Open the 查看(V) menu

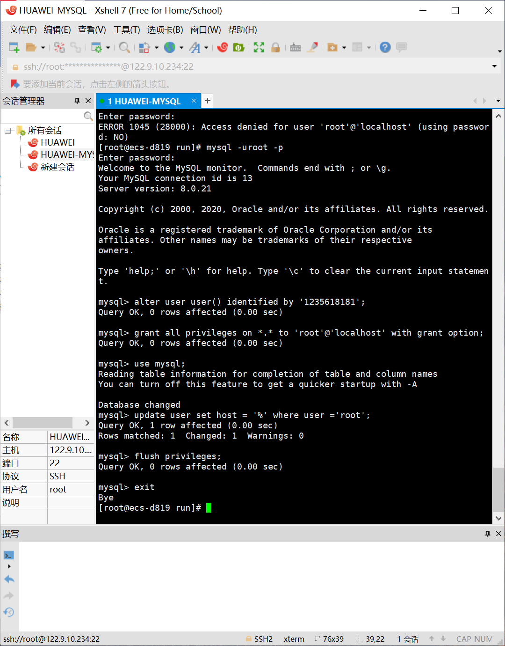pyautogui.click(x=92, y=30)
